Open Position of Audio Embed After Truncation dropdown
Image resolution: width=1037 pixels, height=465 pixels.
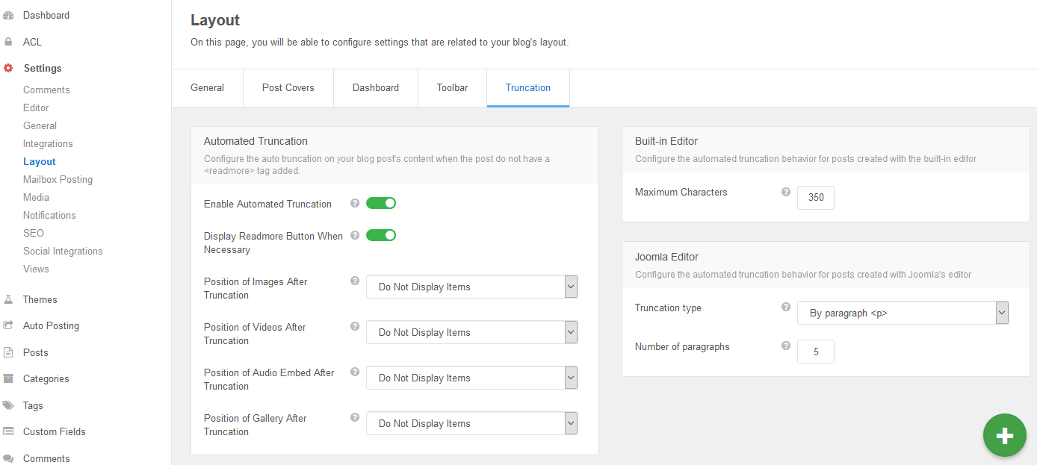coord(472,378)
